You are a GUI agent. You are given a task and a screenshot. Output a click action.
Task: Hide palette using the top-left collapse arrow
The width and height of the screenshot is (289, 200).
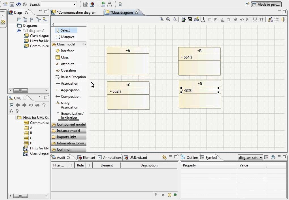[53, 25]
